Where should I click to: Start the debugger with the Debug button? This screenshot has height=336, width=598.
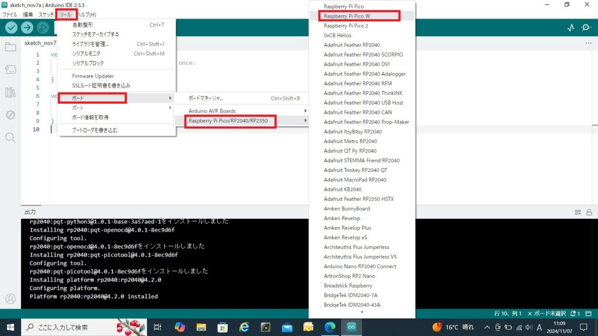(x=43, y=27)
